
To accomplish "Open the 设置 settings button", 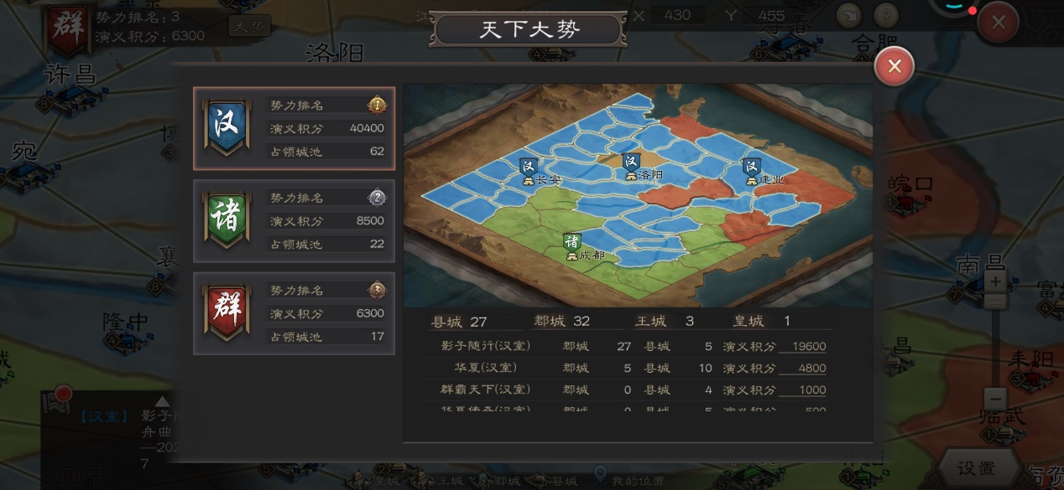I will point(976,468).
